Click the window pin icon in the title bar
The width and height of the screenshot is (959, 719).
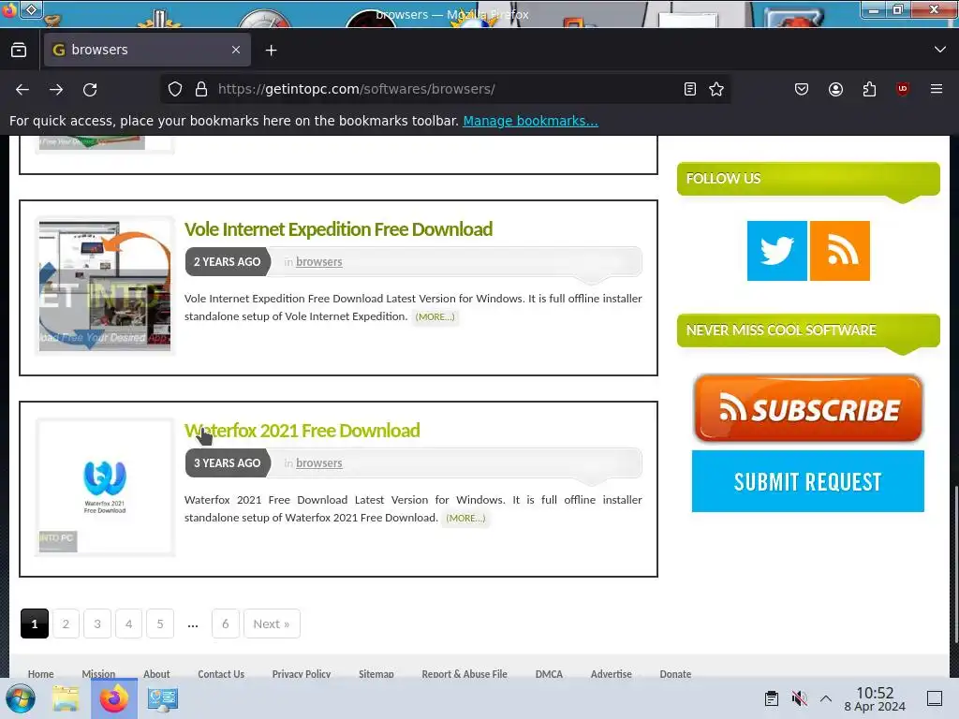(x=31, y=9)
